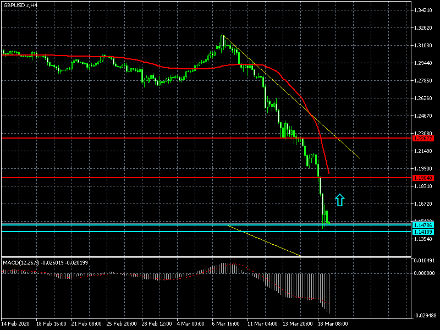The image size is (440, 330).
Task: Click the MACD 0.010491 scale value
Action: 424,261
